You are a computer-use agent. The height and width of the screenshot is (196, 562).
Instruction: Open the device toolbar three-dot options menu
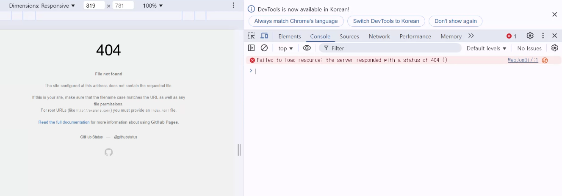click(233, 6)
